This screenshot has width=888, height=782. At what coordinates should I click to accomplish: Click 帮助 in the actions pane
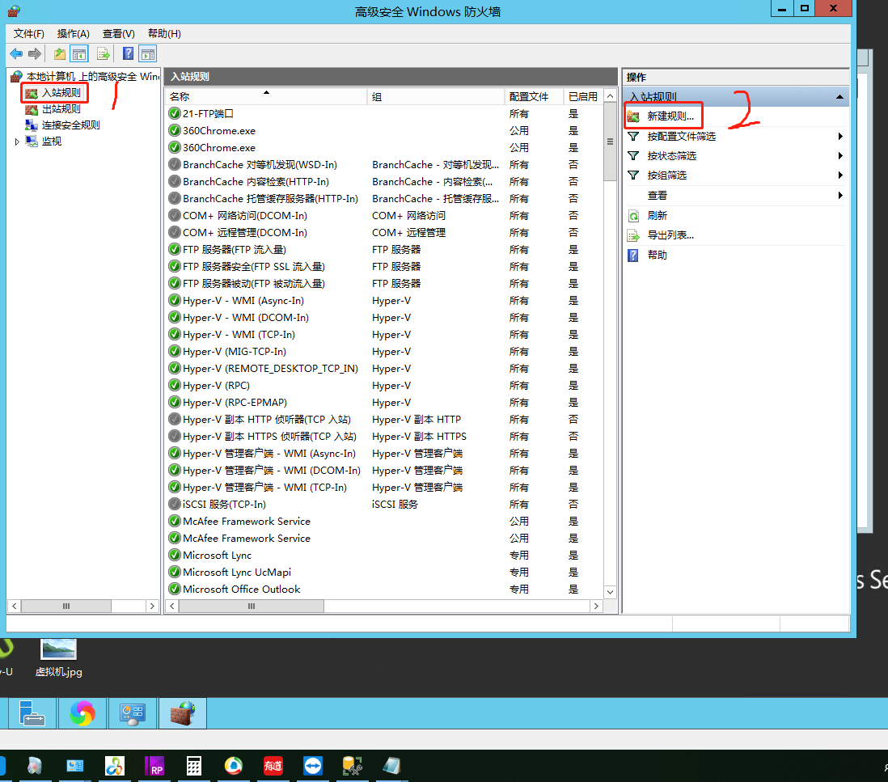pos(658,255)
